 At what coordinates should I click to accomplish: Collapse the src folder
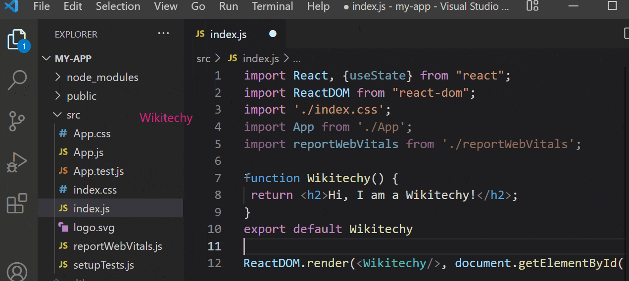point(73,115)
